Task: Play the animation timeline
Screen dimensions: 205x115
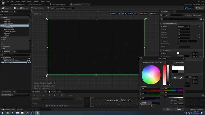Action: [x=57, y=106]
